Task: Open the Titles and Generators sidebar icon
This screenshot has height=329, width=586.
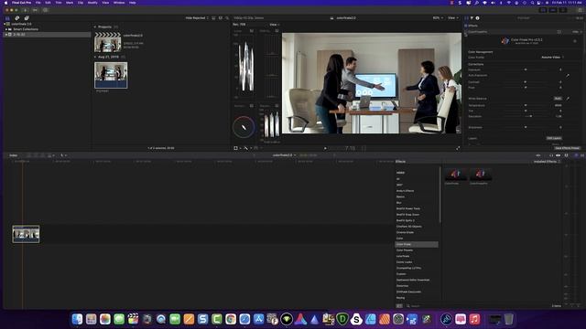Action: [x=27, y=18]
